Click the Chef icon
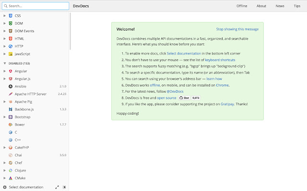This screenshot has height=191, width=307. (11, 163)
